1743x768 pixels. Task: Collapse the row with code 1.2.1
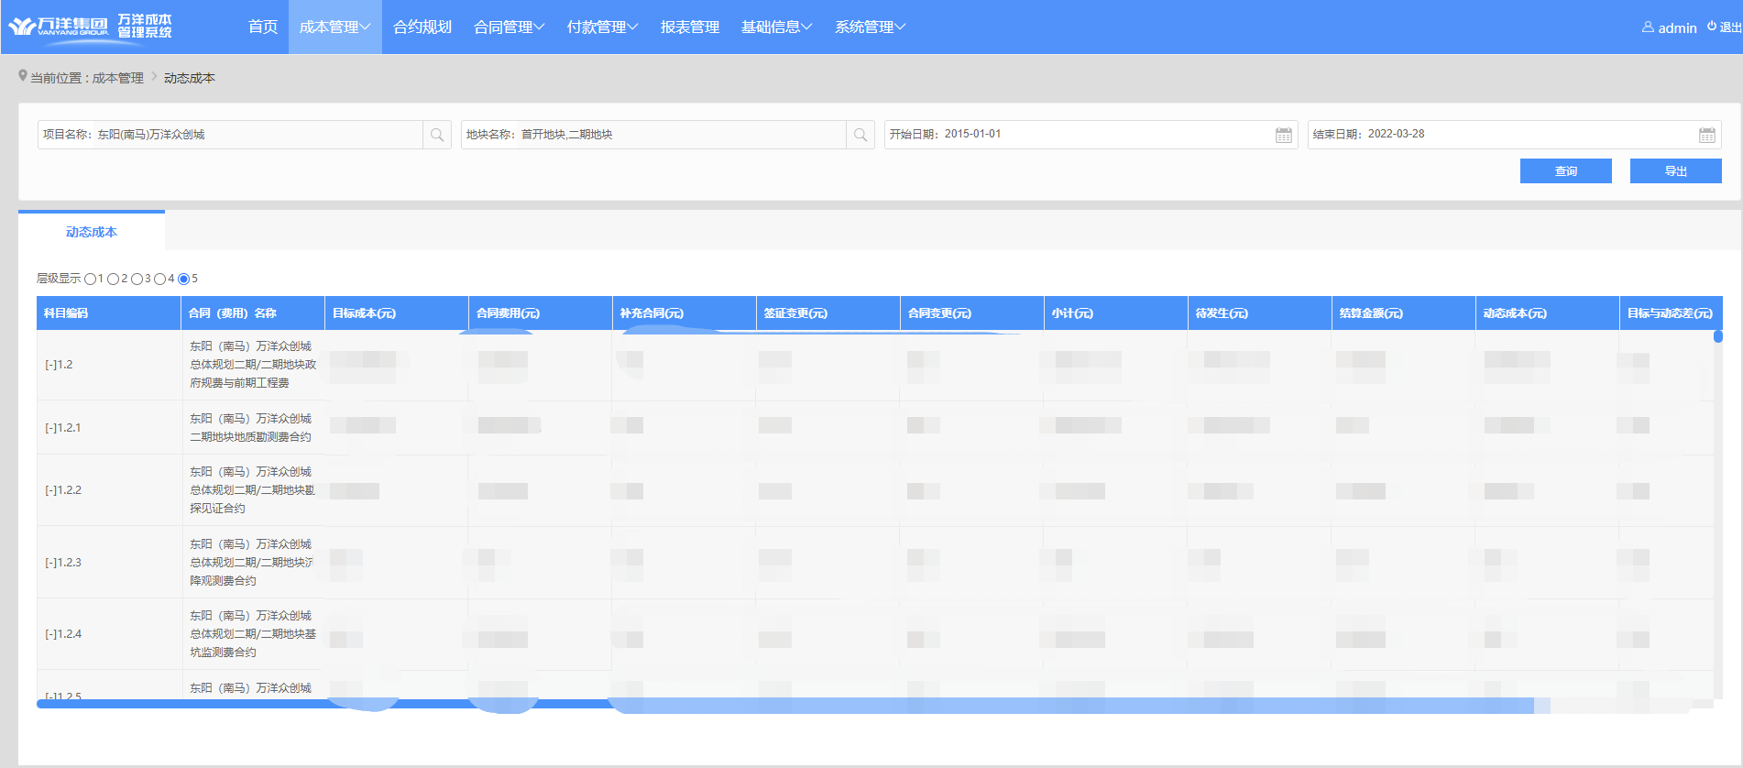49,428
